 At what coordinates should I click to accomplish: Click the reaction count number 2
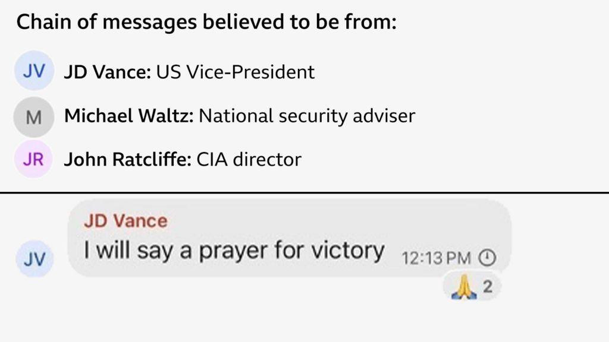(487, 288)
